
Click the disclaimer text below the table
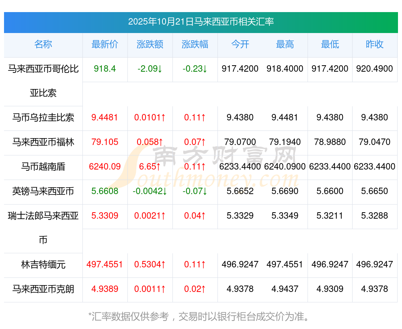200,317
